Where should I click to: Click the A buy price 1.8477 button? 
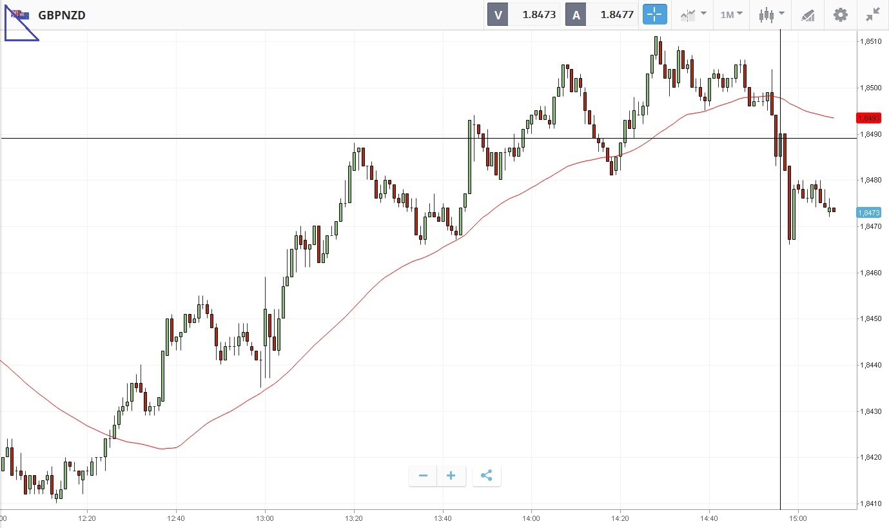coord(601,14)
